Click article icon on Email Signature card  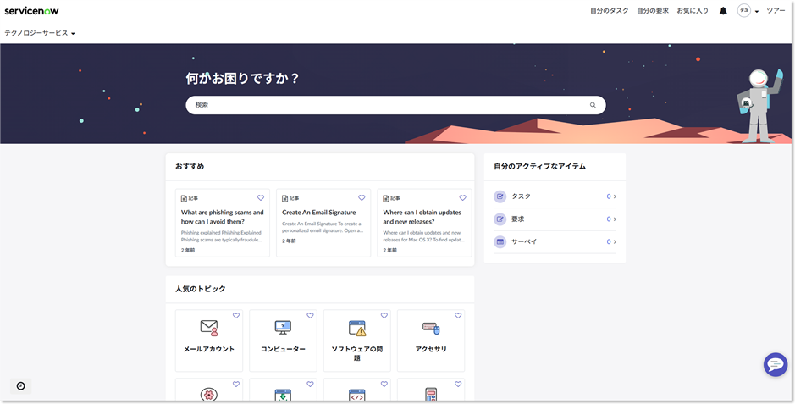point(285,198)
